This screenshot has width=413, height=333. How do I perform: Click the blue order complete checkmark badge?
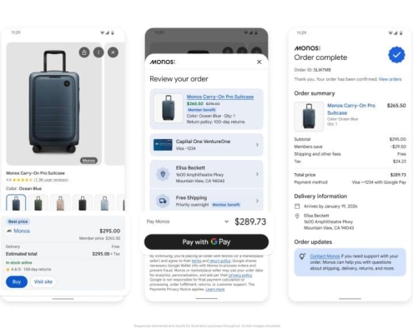tap(396, 55)
